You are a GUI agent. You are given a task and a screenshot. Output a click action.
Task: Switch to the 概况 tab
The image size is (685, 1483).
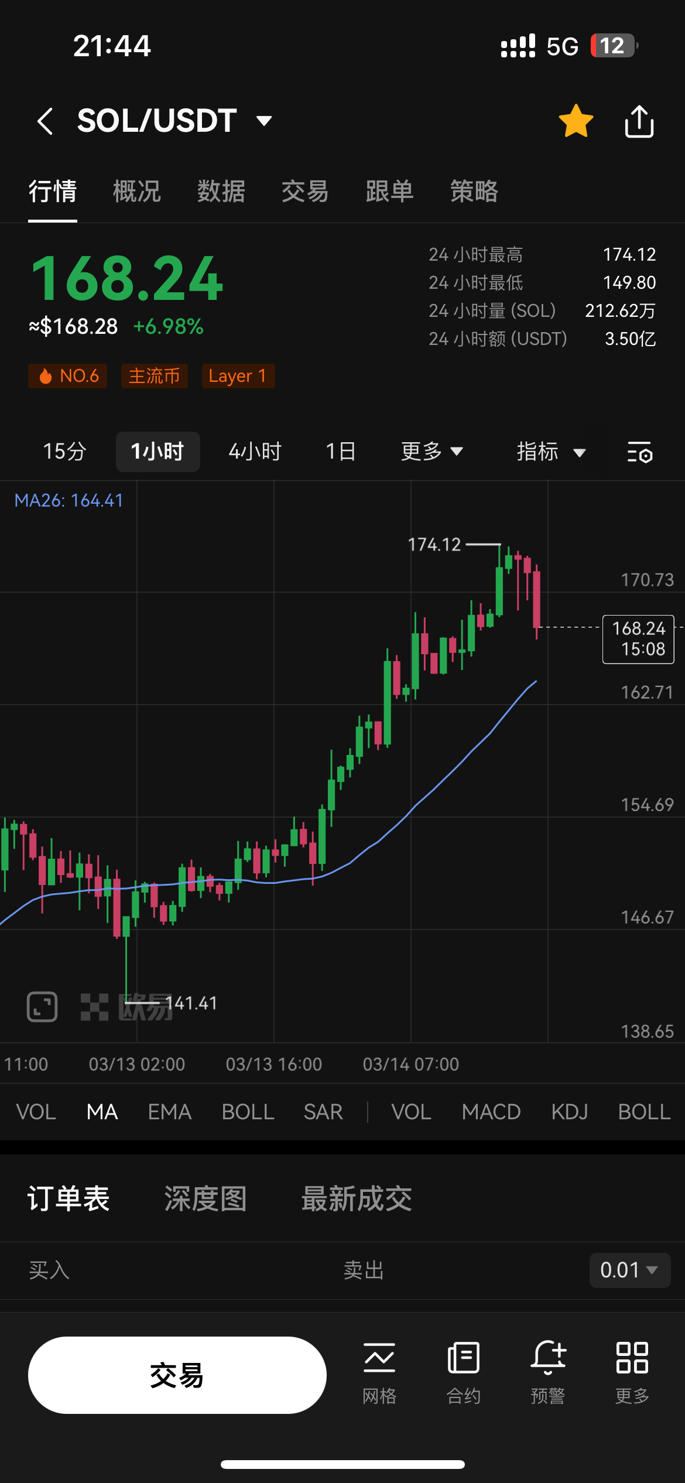point(136,192)
